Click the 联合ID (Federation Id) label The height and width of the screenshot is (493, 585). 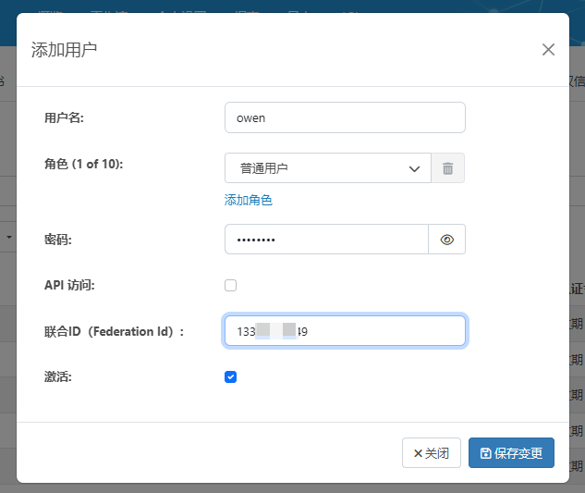point(114,331)
